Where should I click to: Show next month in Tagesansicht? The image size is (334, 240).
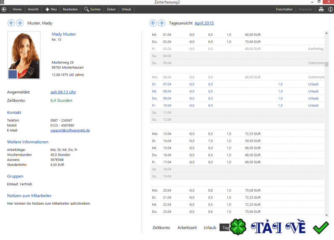pyautogui.click(x=161, y=23)
